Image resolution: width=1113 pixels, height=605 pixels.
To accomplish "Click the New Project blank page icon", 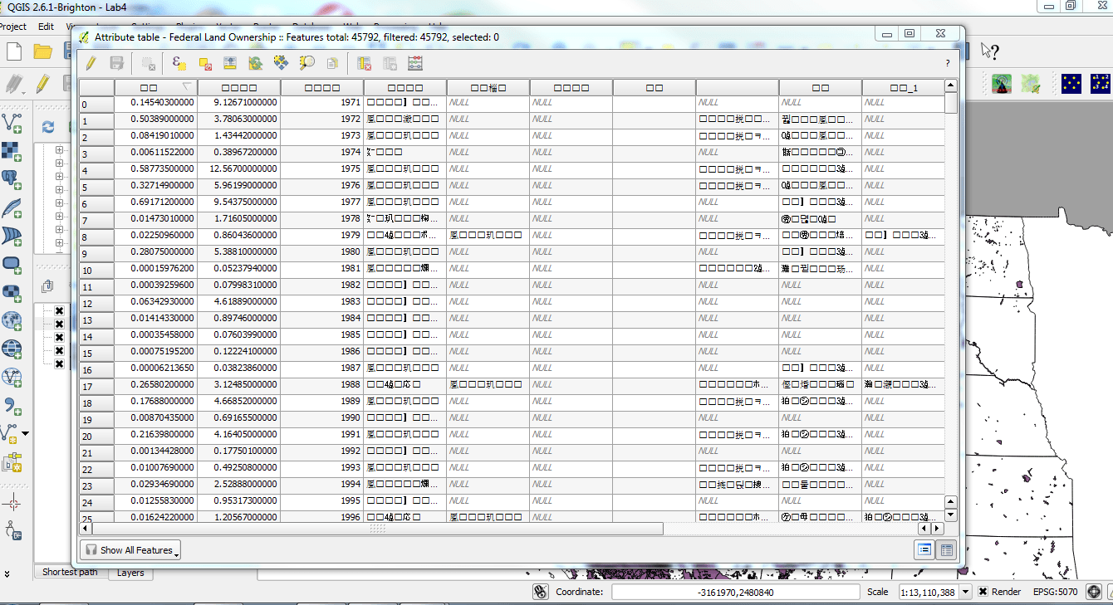I will click(14, 51).
